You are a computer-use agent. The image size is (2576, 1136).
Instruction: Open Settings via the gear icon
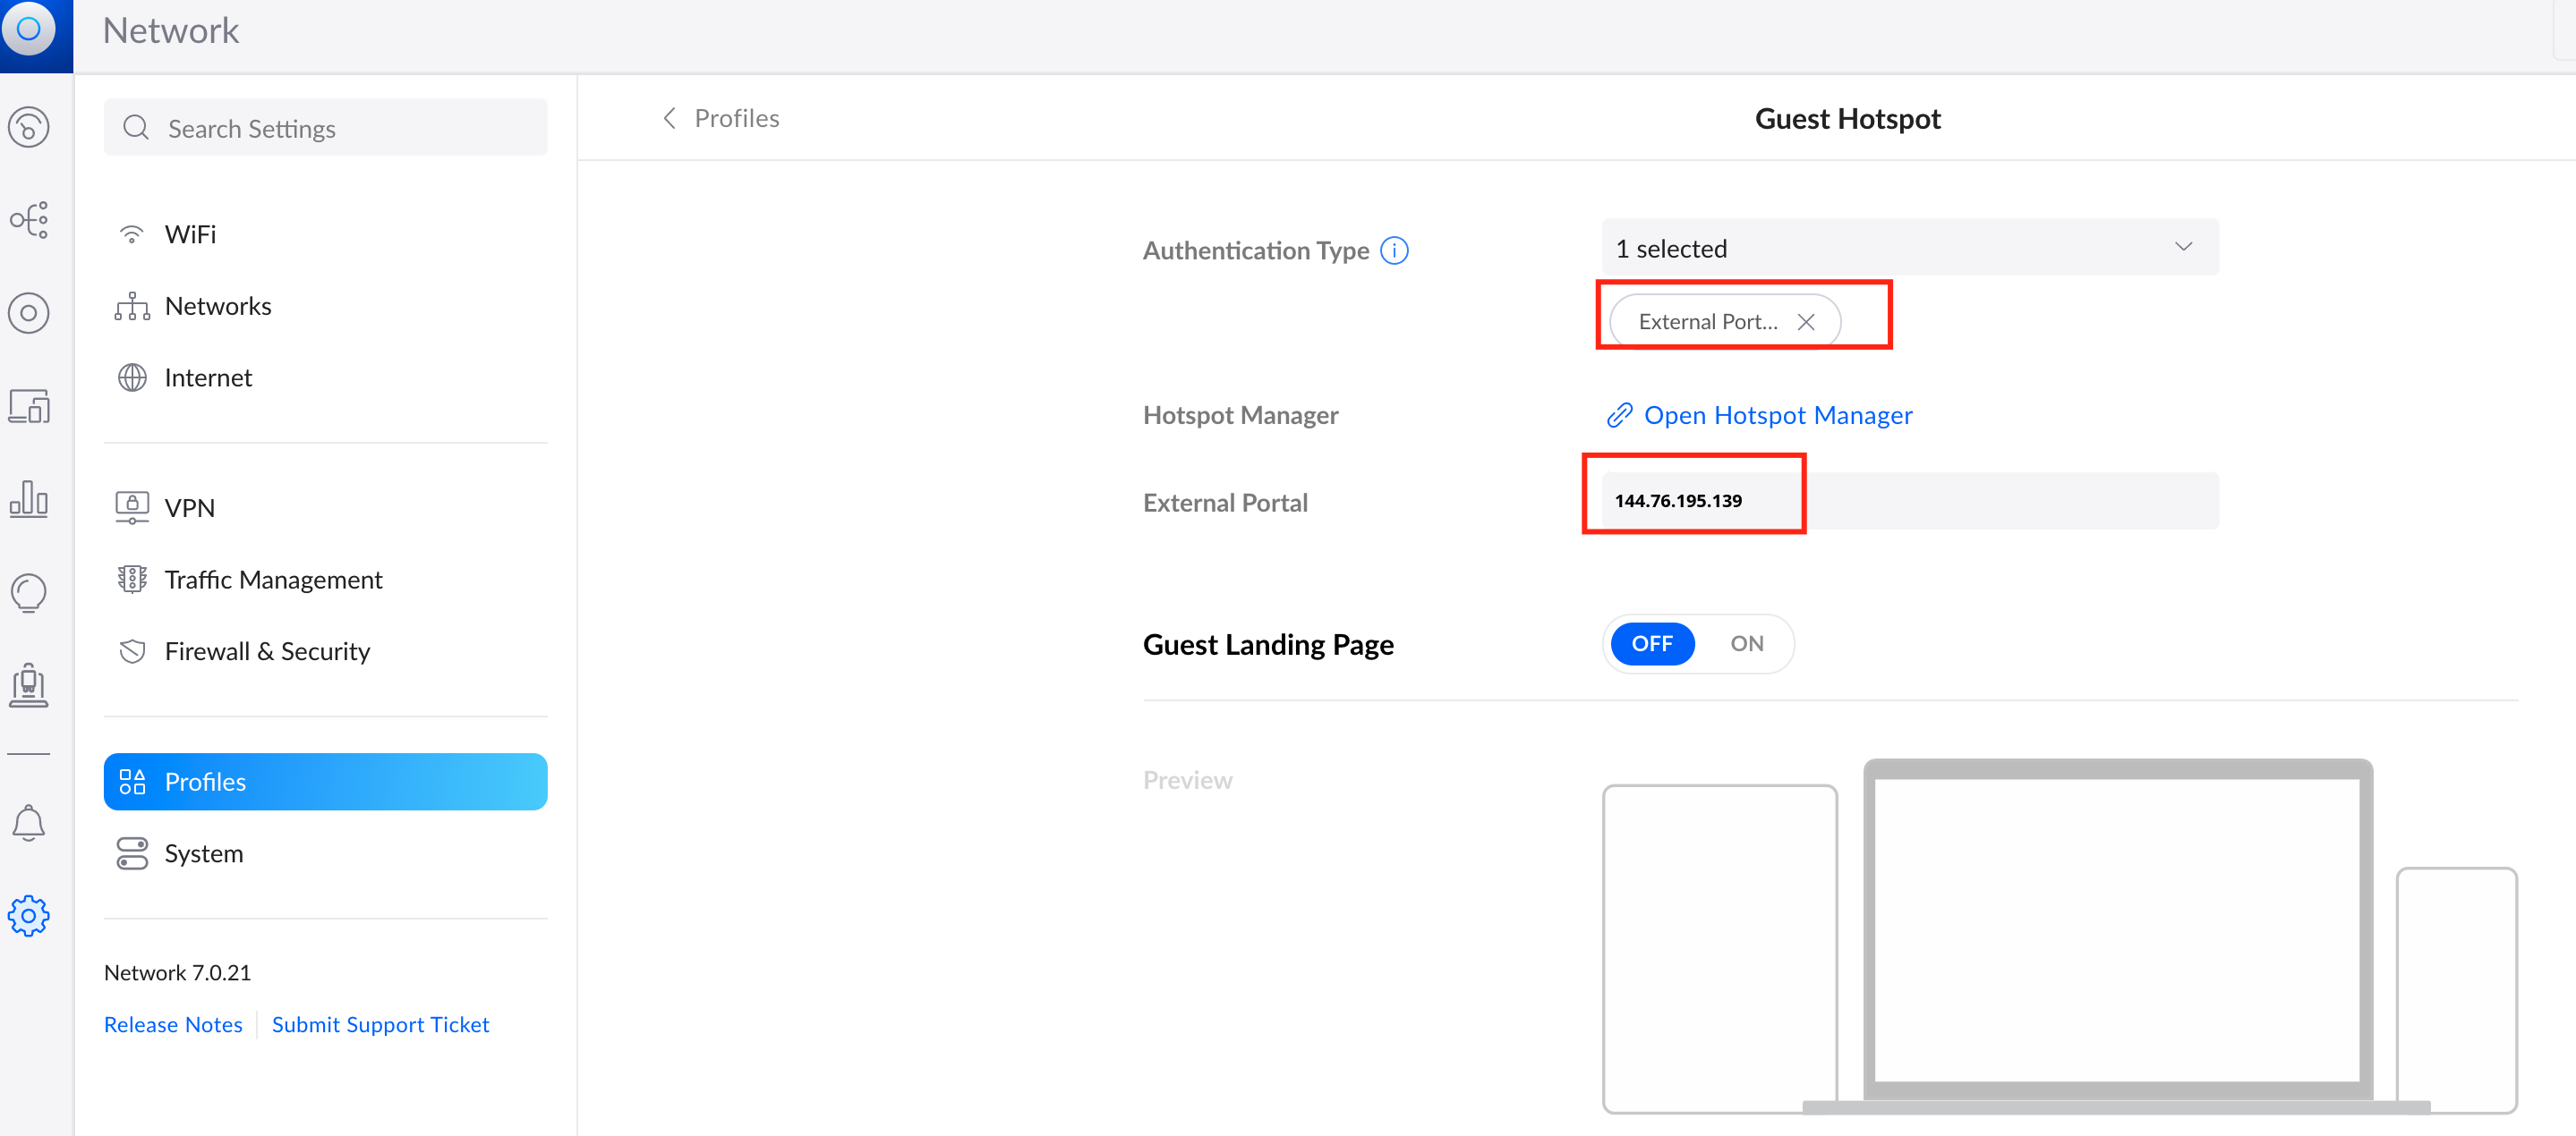point(28,915)
